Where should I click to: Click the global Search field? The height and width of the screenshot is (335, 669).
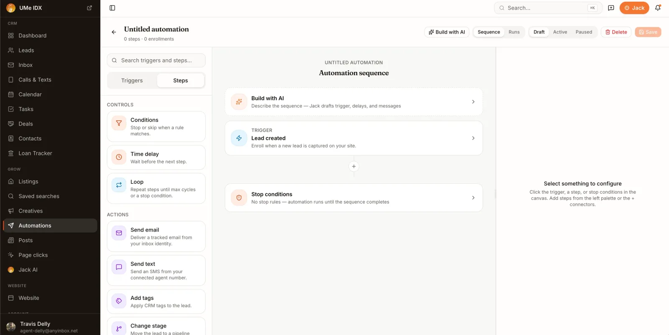[548, 8]
